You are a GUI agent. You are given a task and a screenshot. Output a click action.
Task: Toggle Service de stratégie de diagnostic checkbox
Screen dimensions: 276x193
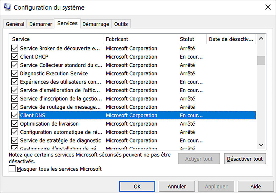click(14, 140)
